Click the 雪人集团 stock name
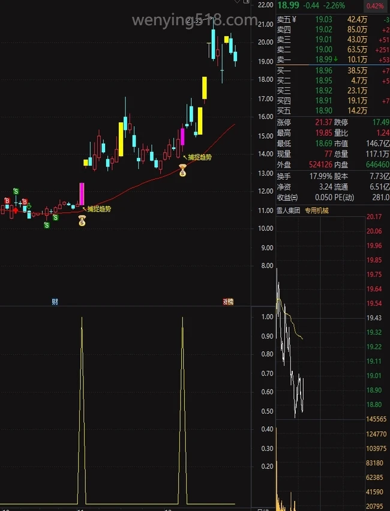The width and height of the screenshot is (390, 511). [x=287, y=210]
